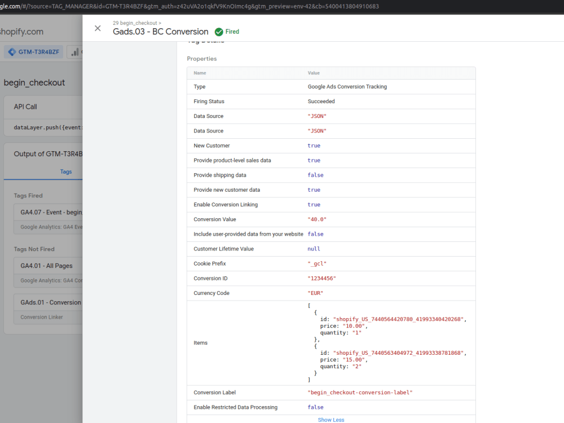This screenshot has width=564, height=423.
Task: Click Show Less under the properties table
Action: [331, 420]
